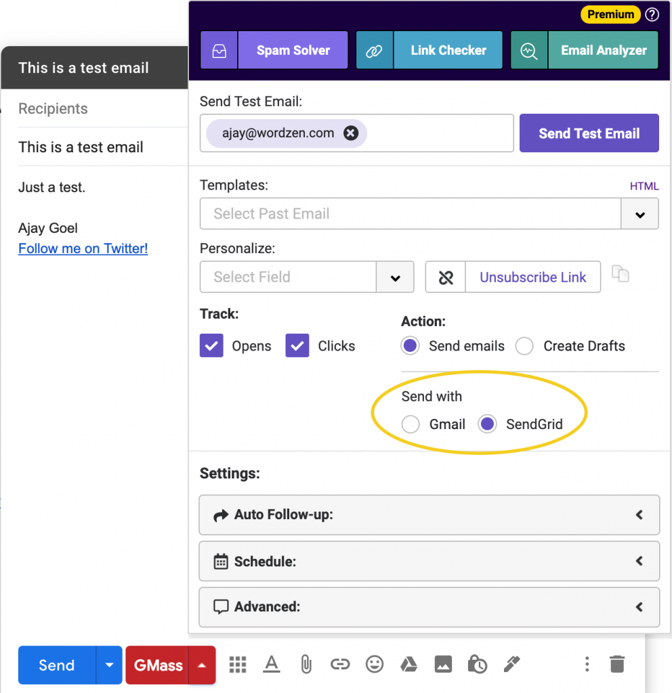Uncheck the Clicks tracking checkbox

pos(297,346)
